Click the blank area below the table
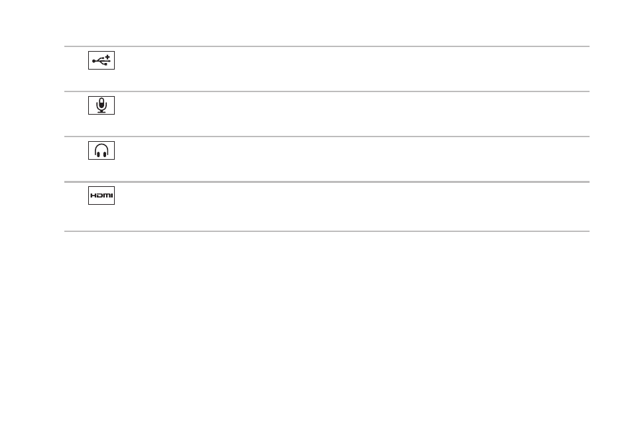This screenshot has height=448, width=632. point(316,339)
